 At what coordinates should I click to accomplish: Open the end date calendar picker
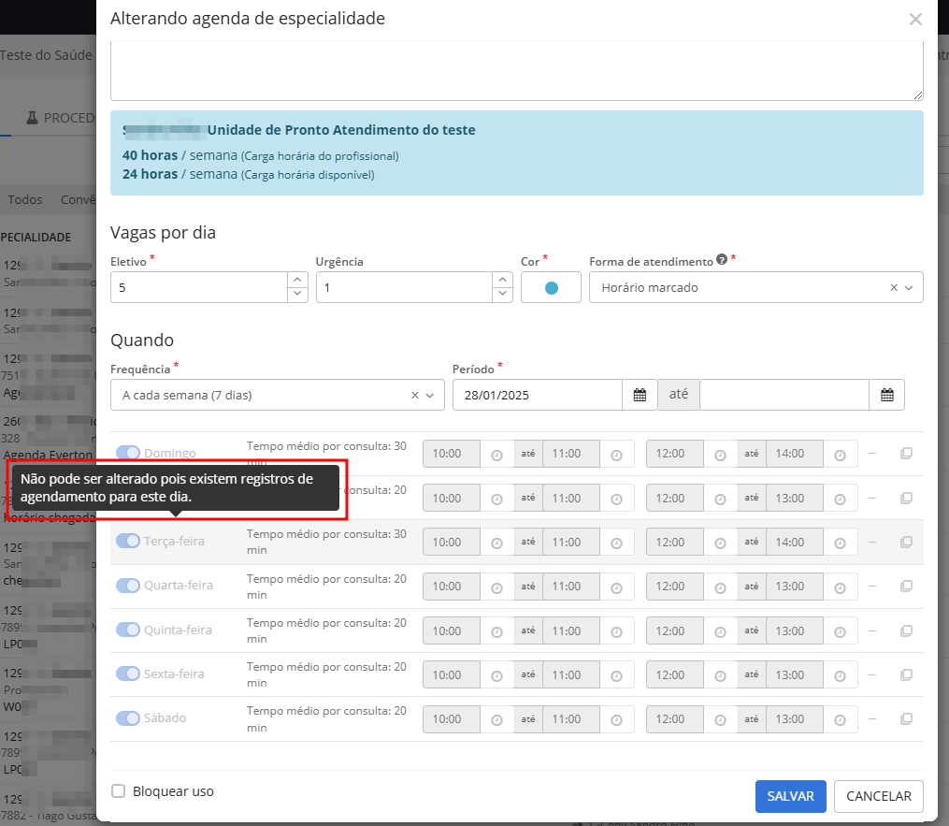886,395
